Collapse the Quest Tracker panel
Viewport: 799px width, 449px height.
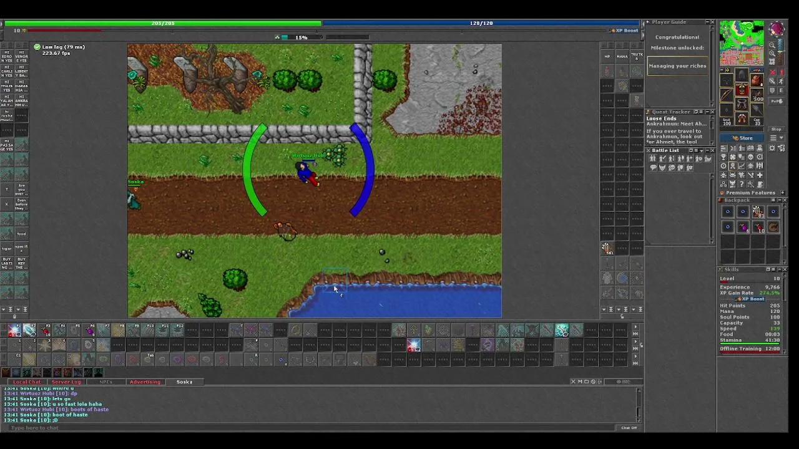point(707,112)
